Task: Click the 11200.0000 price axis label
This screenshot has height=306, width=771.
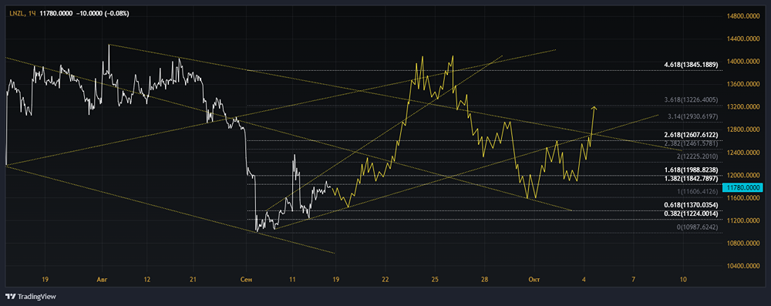Action: point(744,220)
